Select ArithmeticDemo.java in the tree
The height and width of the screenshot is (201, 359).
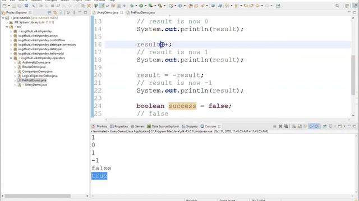[x=36, y=63]
